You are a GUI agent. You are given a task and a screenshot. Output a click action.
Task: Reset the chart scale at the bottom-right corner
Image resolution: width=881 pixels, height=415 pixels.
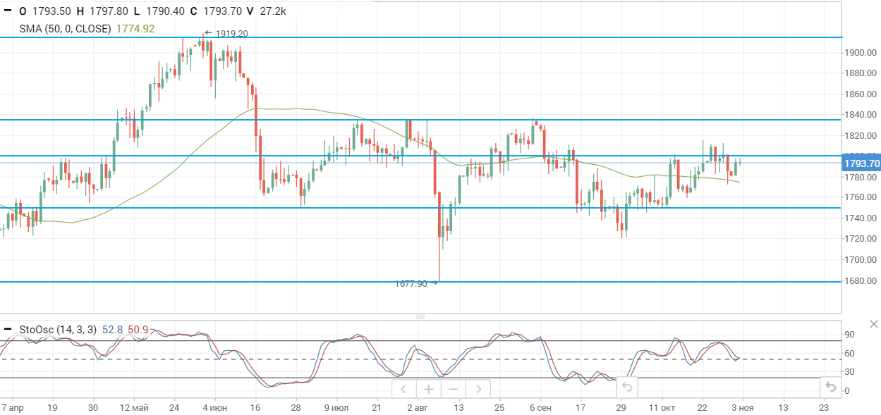(x=830, y=387)
